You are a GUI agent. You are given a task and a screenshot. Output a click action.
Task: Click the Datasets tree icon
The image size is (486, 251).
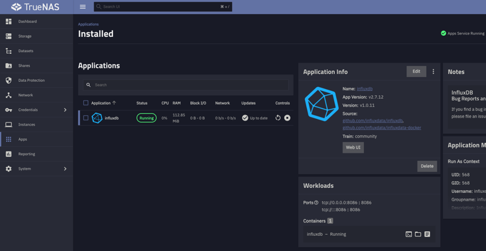pos(9,51)
